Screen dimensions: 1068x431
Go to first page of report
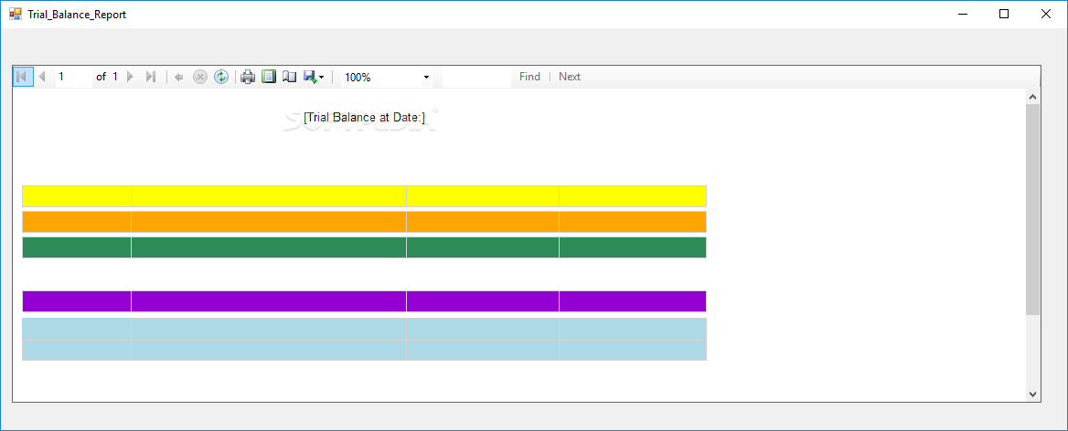pos(22,77)
